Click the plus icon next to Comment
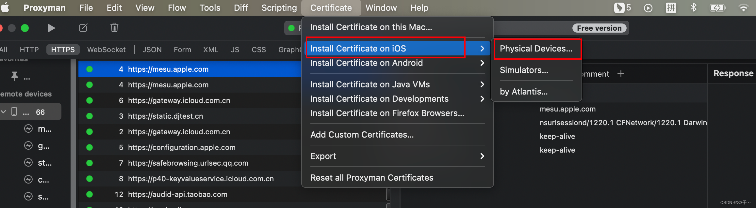This screenshot has width=756, height=208. (621, 74)
